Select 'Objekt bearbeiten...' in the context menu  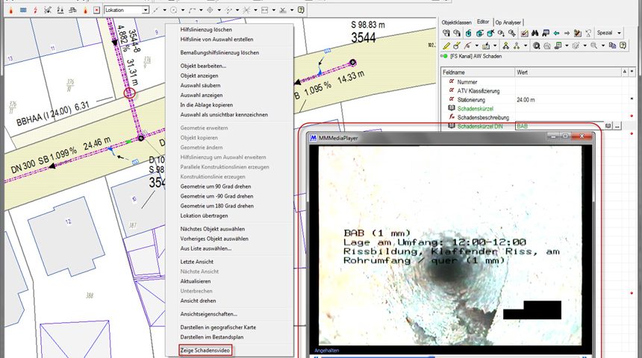pyautogui.click(x=203, y=66)
